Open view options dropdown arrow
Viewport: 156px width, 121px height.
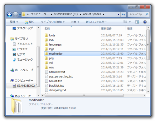tap(130, 22)
